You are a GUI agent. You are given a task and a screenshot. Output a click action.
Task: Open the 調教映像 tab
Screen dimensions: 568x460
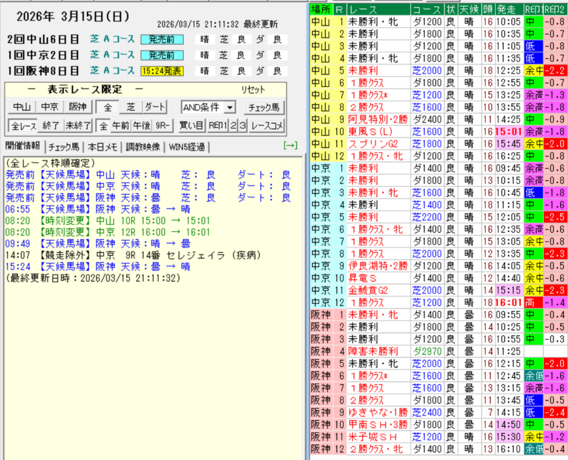tap(143, 147)
